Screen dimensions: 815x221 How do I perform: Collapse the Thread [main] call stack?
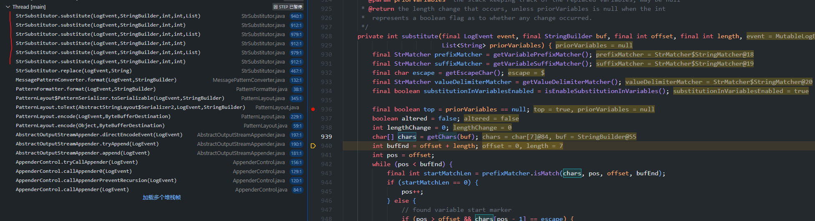coord(8,7)
